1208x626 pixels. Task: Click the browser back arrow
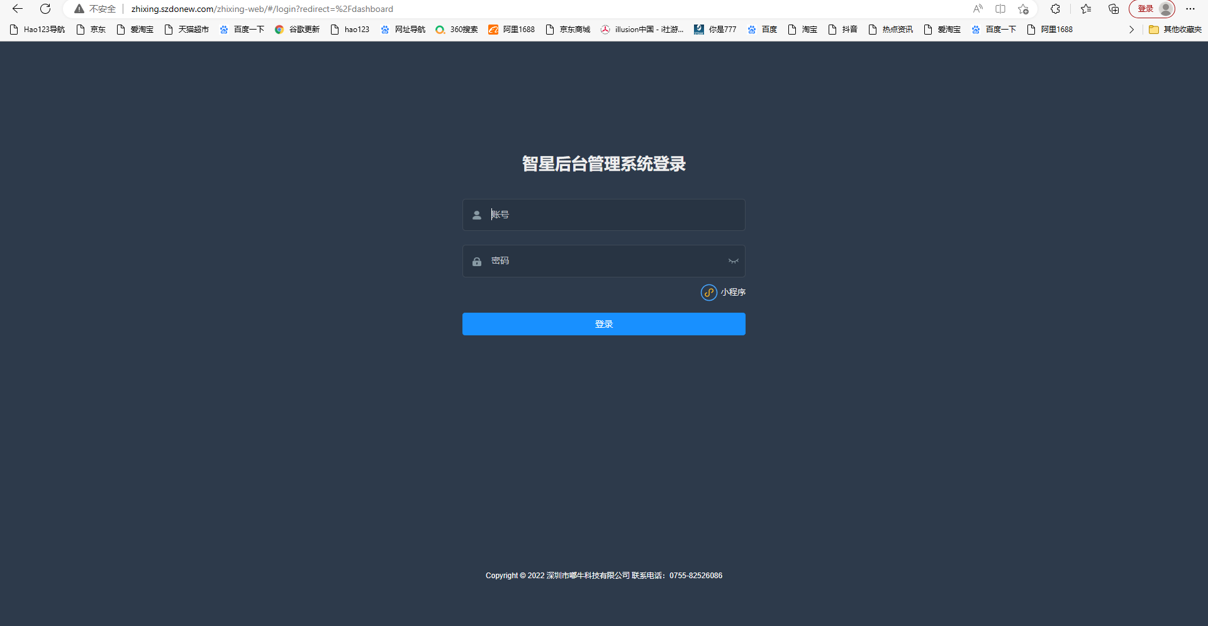pos(18,9)
